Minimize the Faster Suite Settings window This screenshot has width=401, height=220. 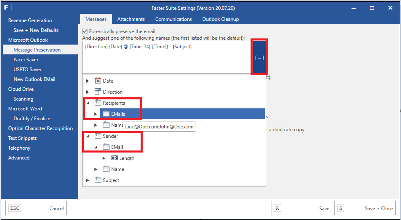click(354, 8)
